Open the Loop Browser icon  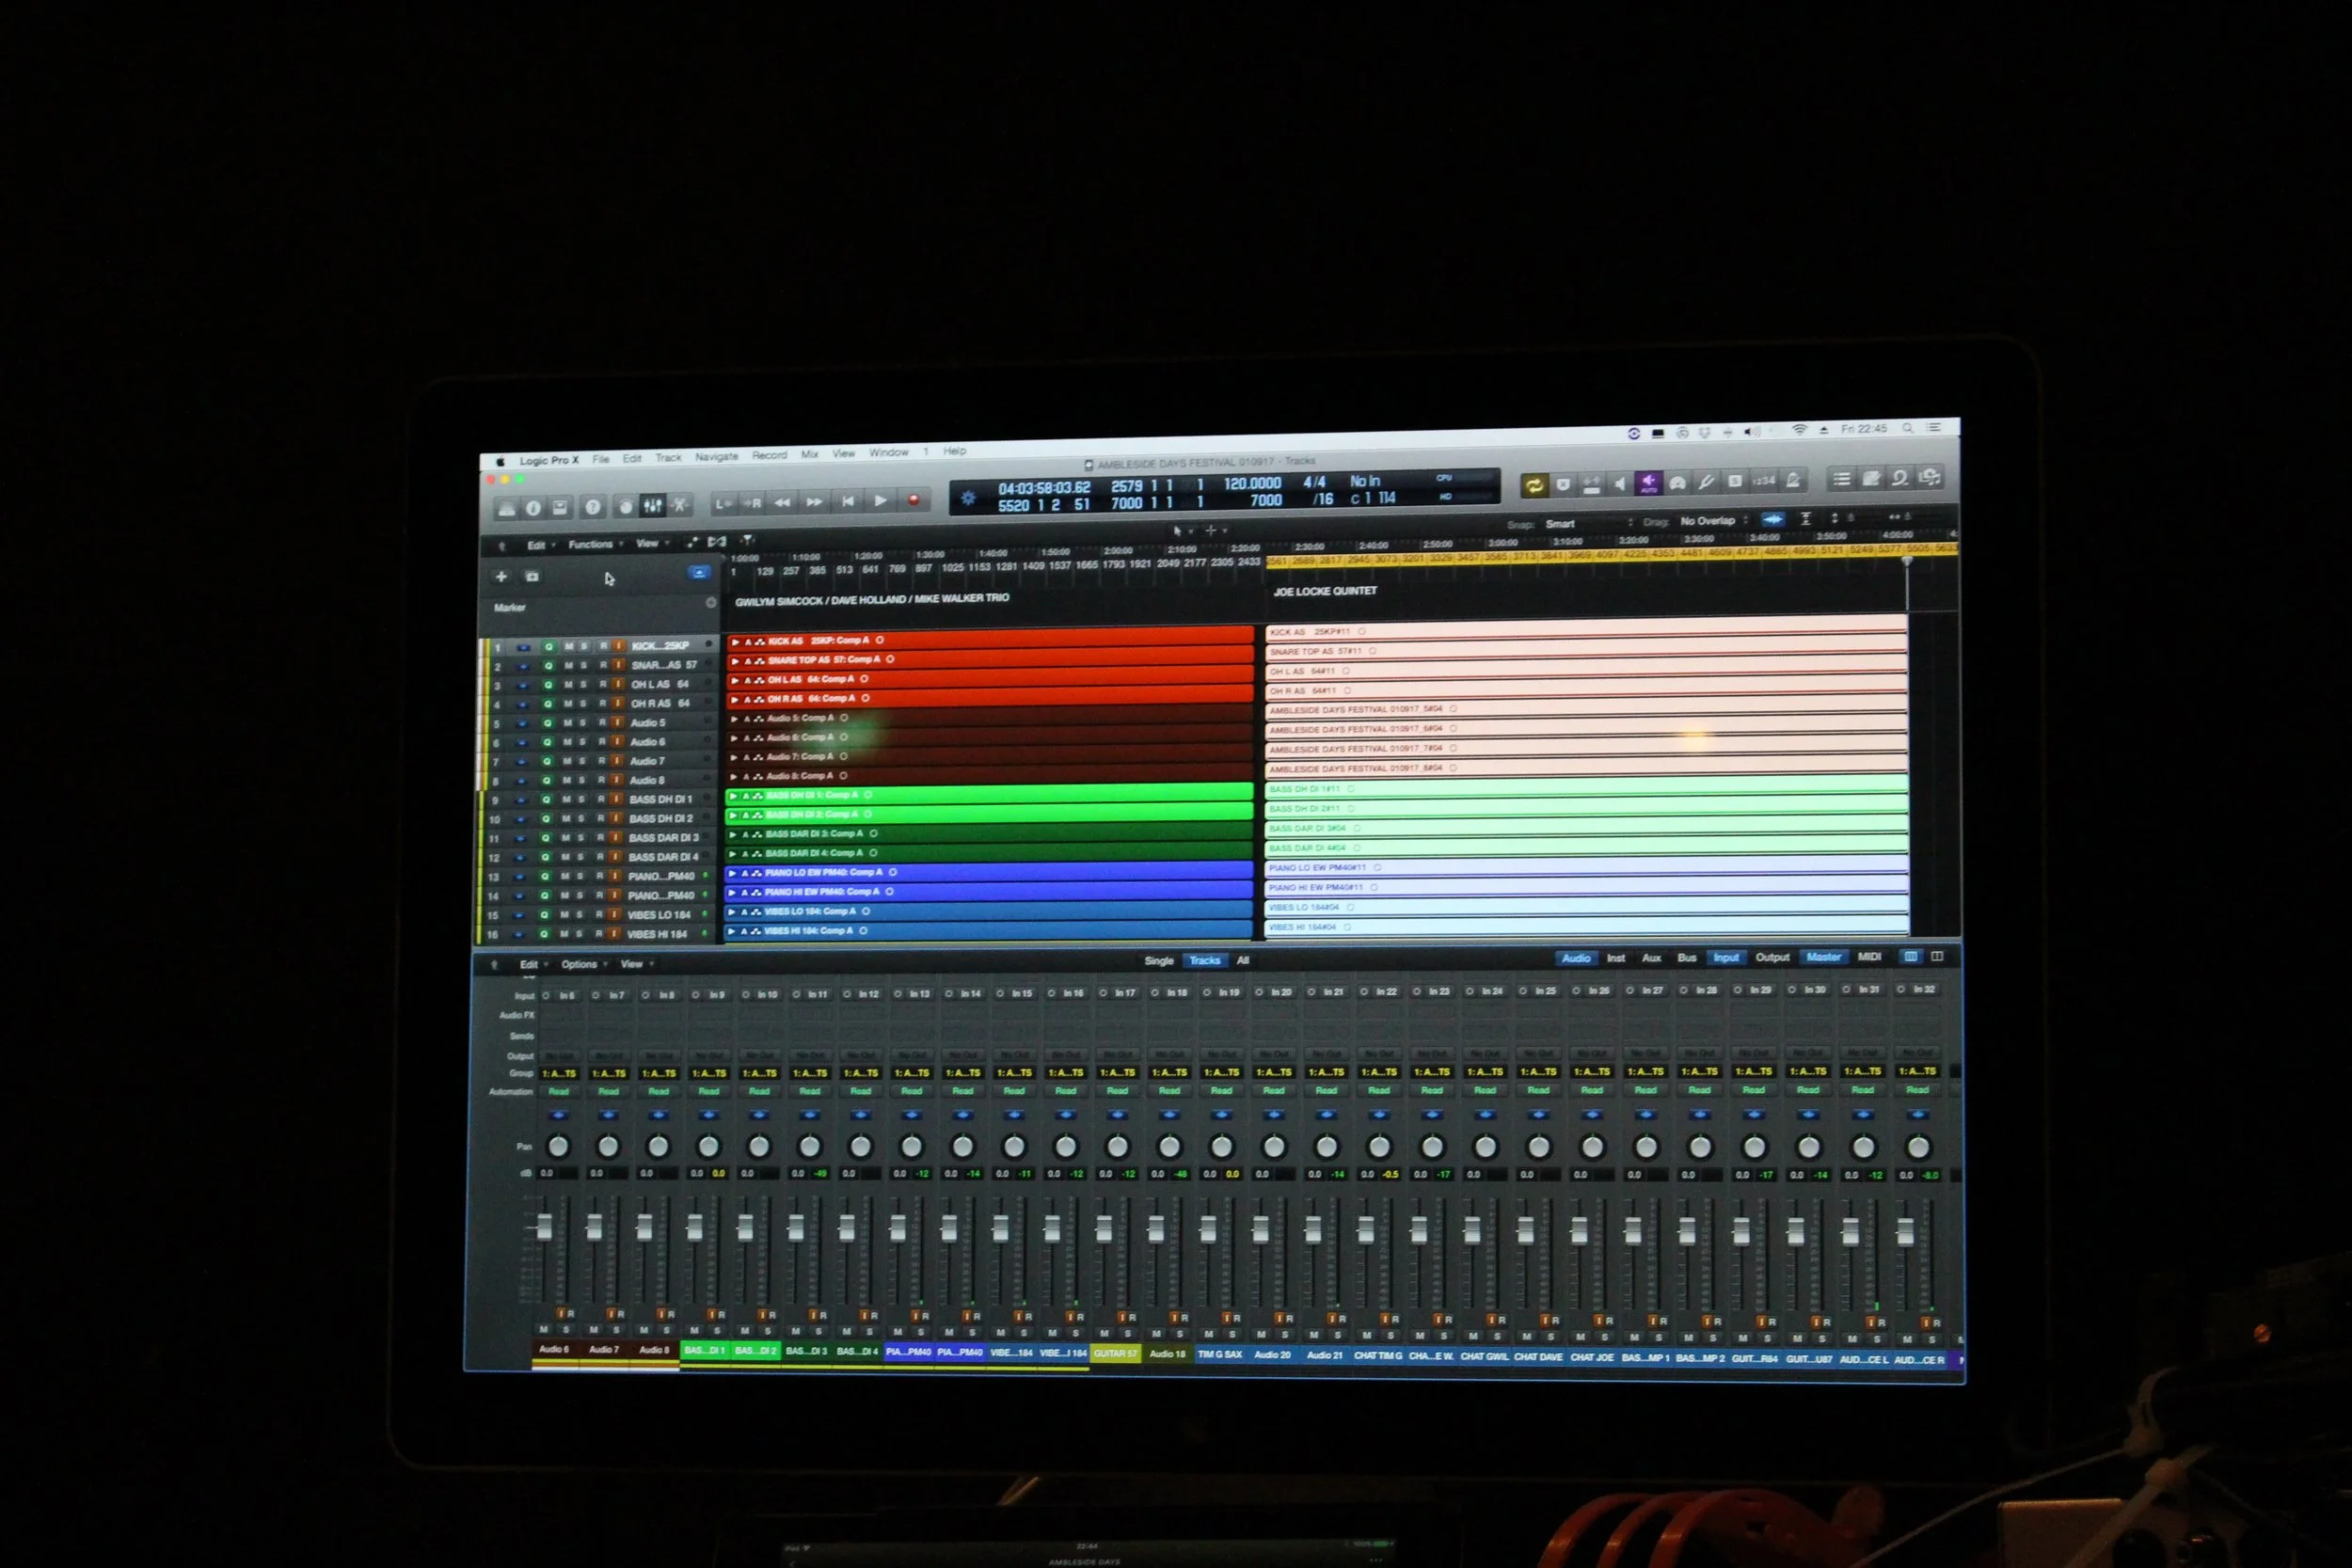pos(1900,478)
